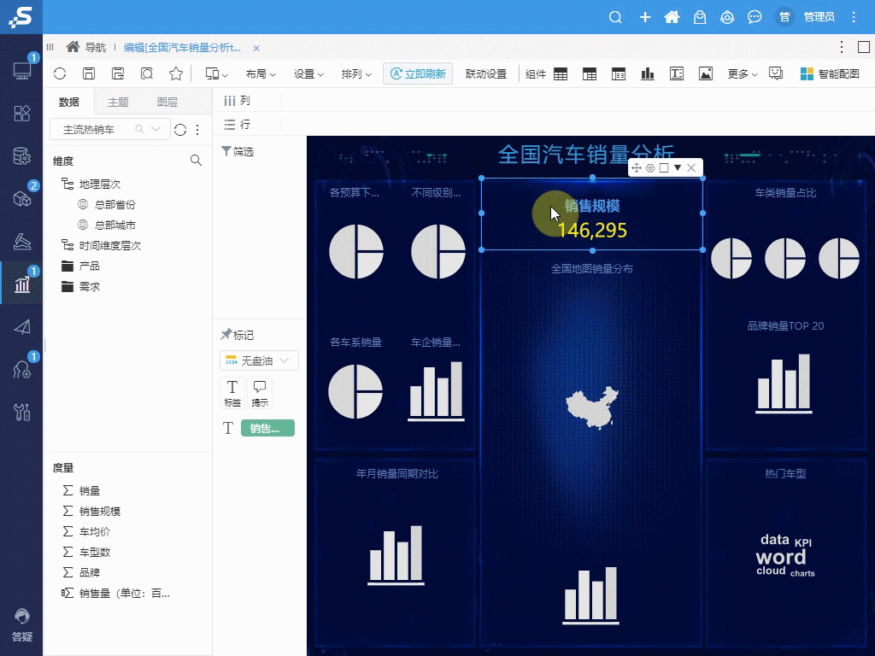Insert the first table component icon
This screenshot has height=656, width=875.
tap(561, 73)
